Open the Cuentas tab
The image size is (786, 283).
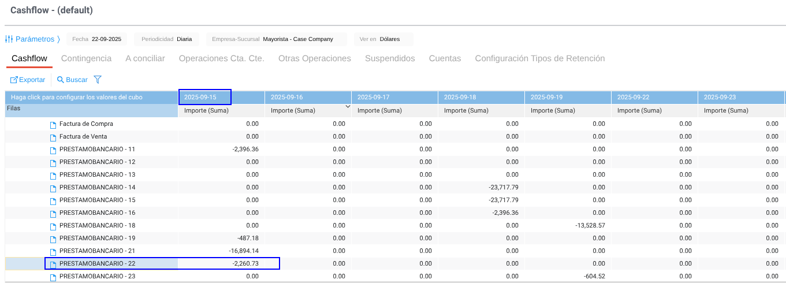click(x=445, y=58)
